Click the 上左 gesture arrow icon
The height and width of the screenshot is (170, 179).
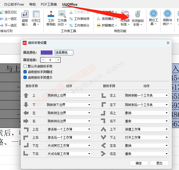[x=26, y=129]
